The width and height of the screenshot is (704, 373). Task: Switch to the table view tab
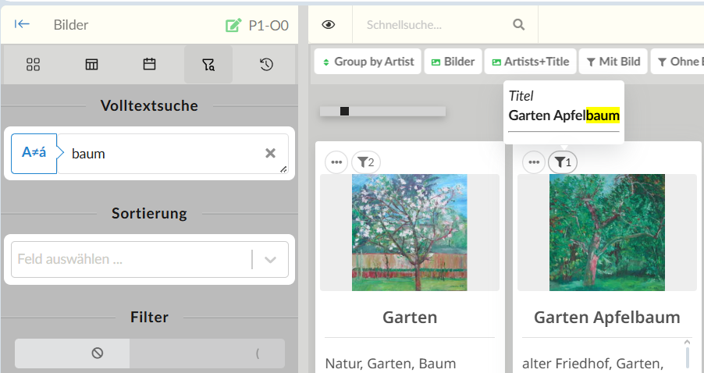(91, 65)
